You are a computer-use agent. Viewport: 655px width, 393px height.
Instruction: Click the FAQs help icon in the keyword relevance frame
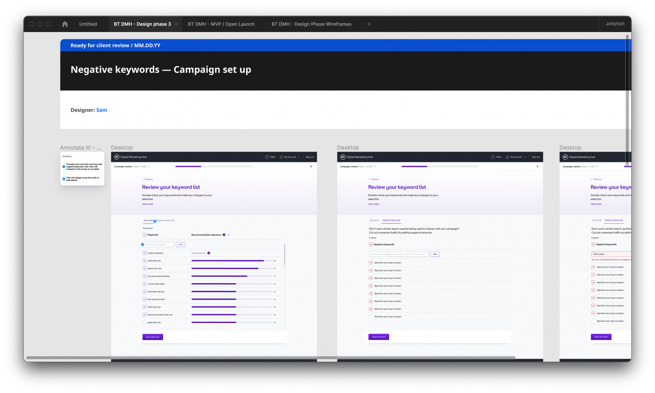tap(267, 157)
